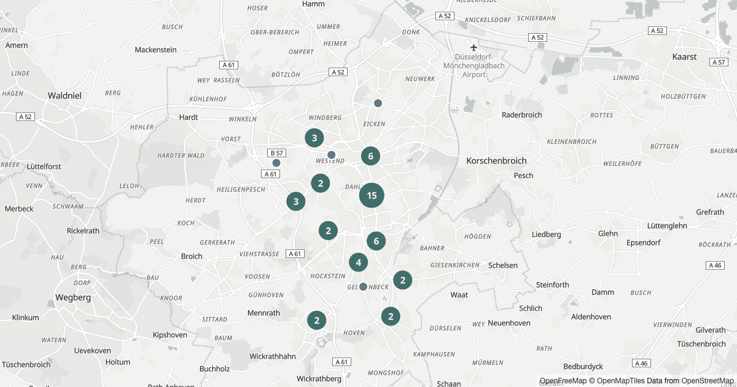Select the 2 cluster above Hoven
The height and width of the screenshot is (387, 737).
point(391,317)
